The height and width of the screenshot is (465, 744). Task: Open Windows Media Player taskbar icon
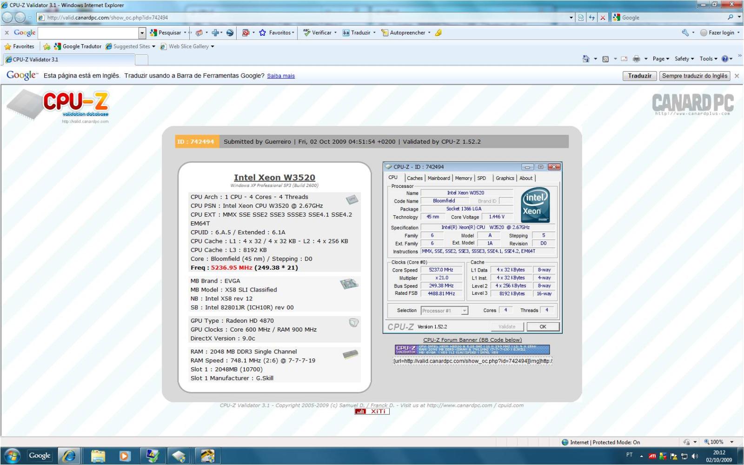tap(125, 456)
